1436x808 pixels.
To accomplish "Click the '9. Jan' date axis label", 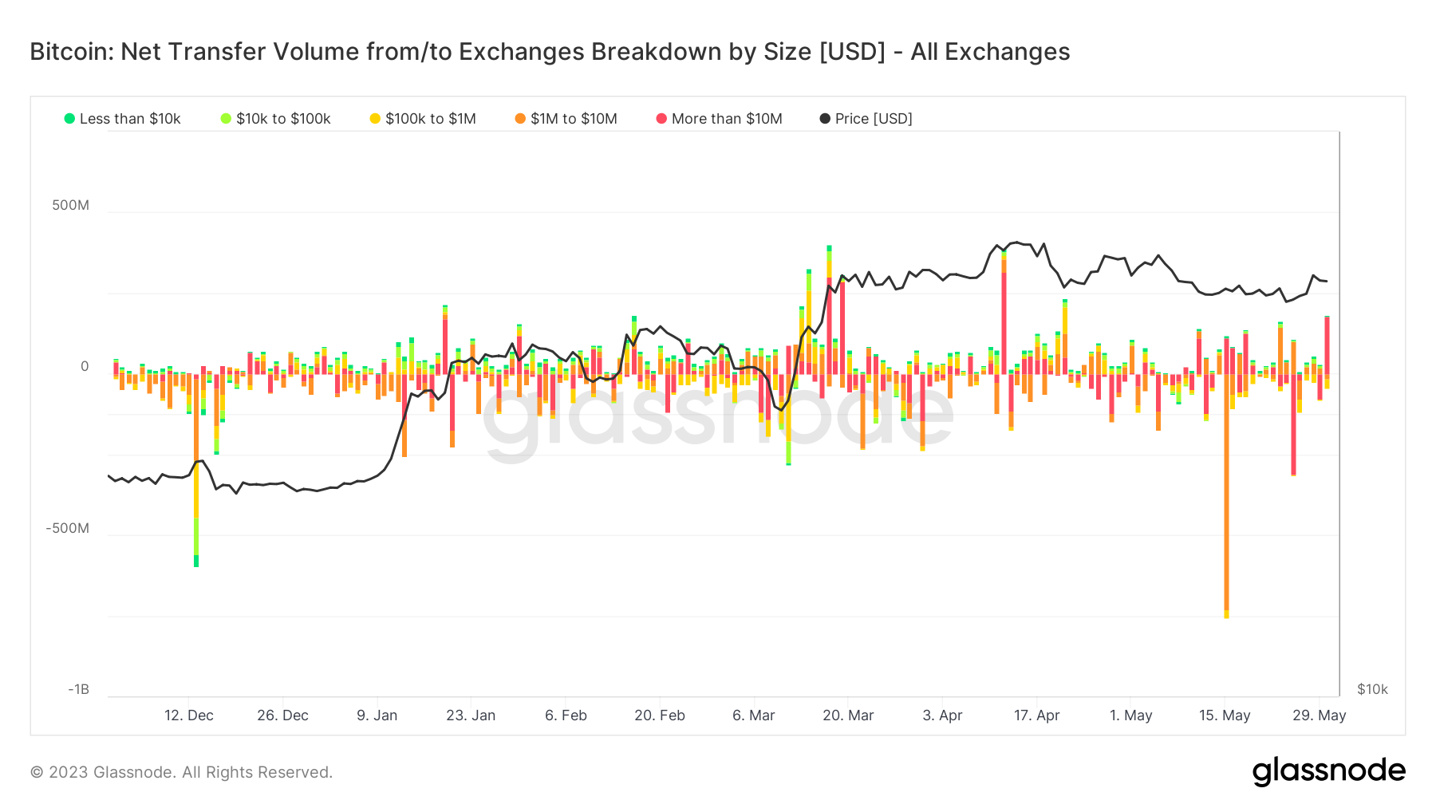I will click(x=377, y=715).
